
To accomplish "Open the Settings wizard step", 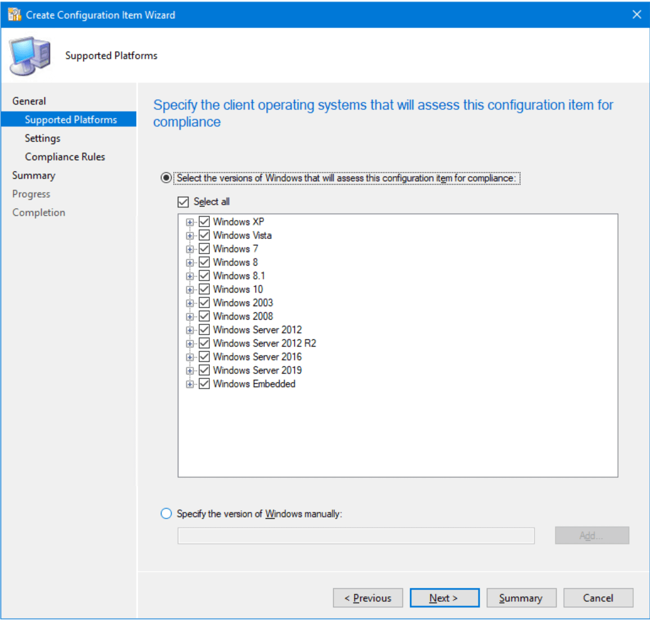I will [43, 138].
